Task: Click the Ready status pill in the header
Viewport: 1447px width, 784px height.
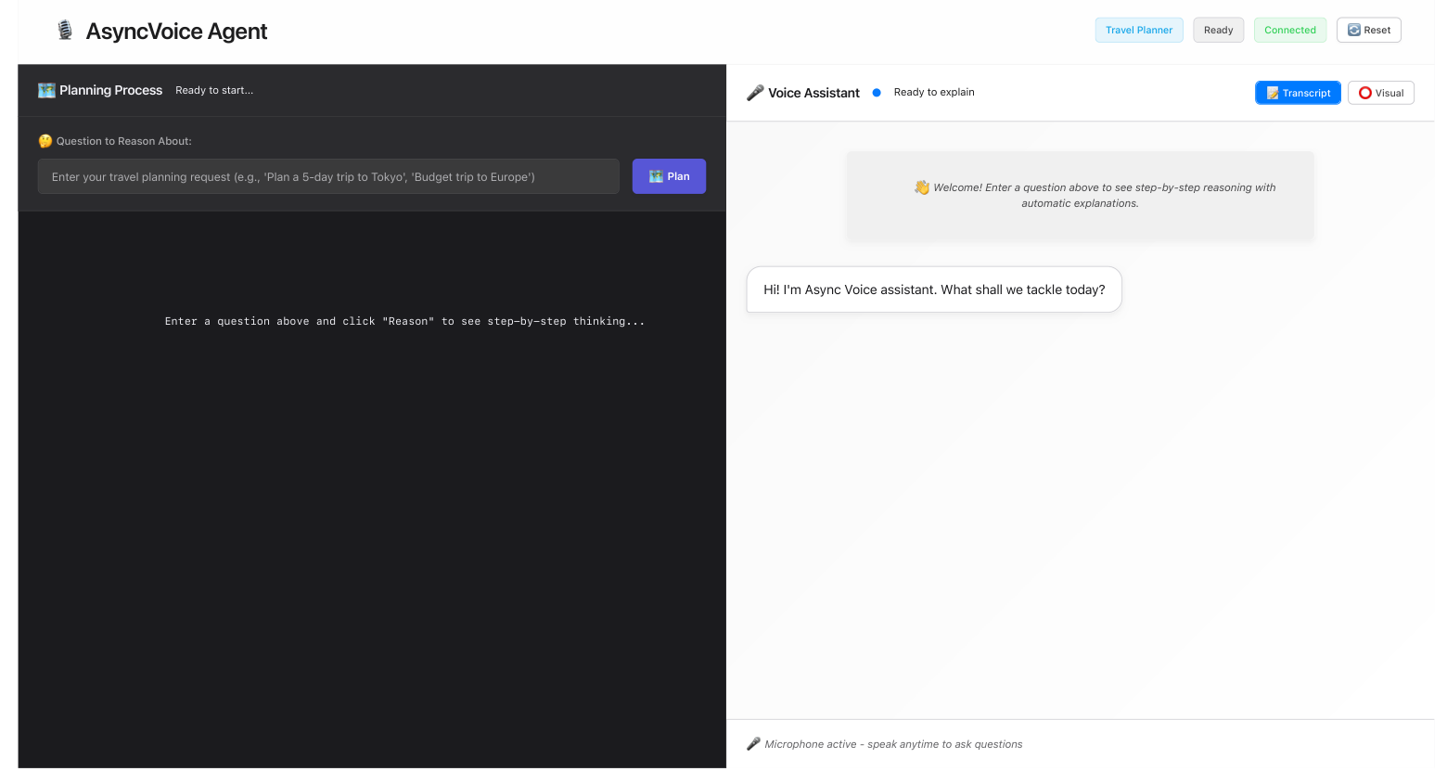Action: coord(1218,30)
